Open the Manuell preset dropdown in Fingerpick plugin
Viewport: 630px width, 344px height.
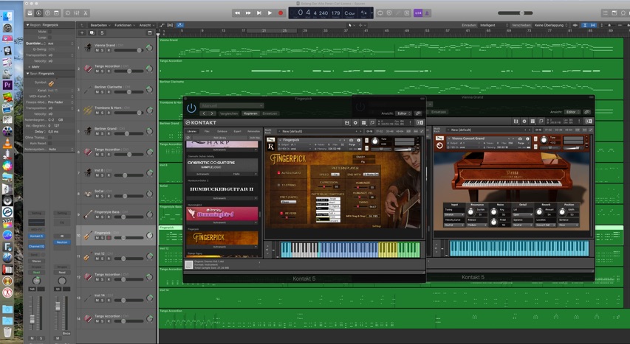232,105
